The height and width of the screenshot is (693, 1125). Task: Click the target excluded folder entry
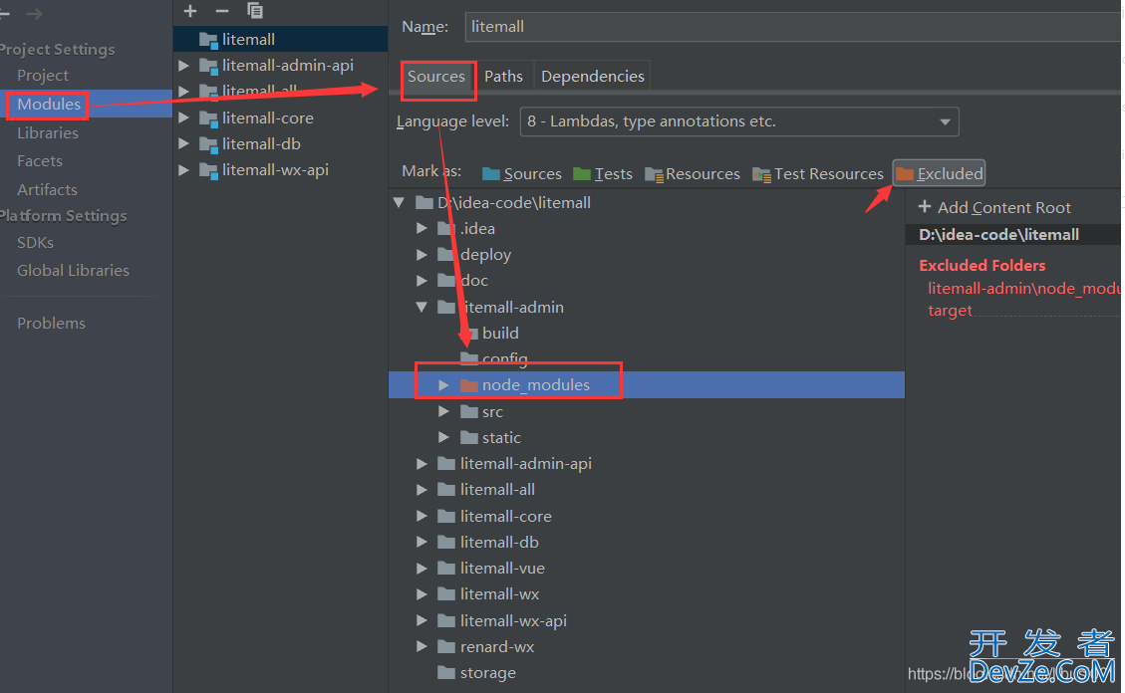point(950,311)
